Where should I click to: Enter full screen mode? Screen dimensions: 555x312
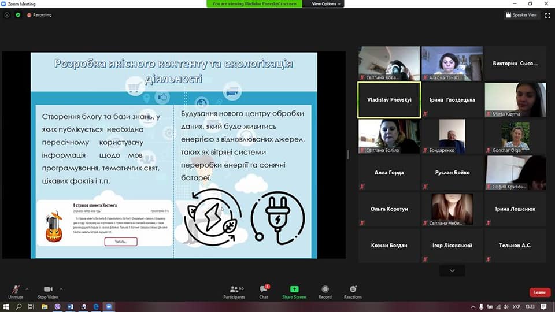pyautogui.click(x=547, y=15)
